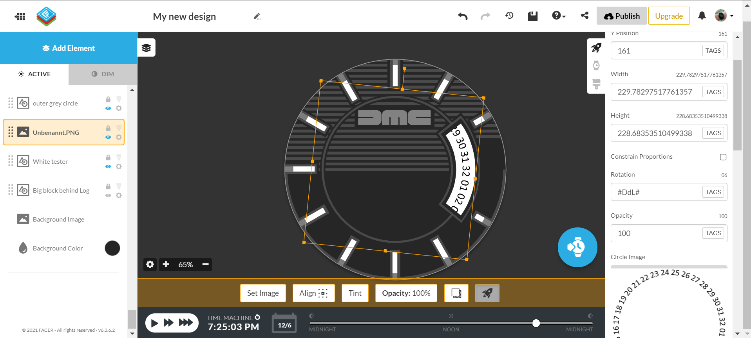This screenshot has width=751, height=338.
Task: Open user profile avatar menu
Action: 724,16
